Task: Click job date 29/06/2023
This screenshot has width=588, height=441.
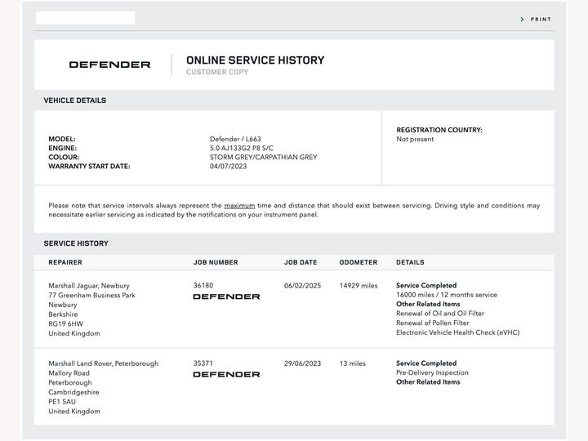Action: tap(303, 363)
